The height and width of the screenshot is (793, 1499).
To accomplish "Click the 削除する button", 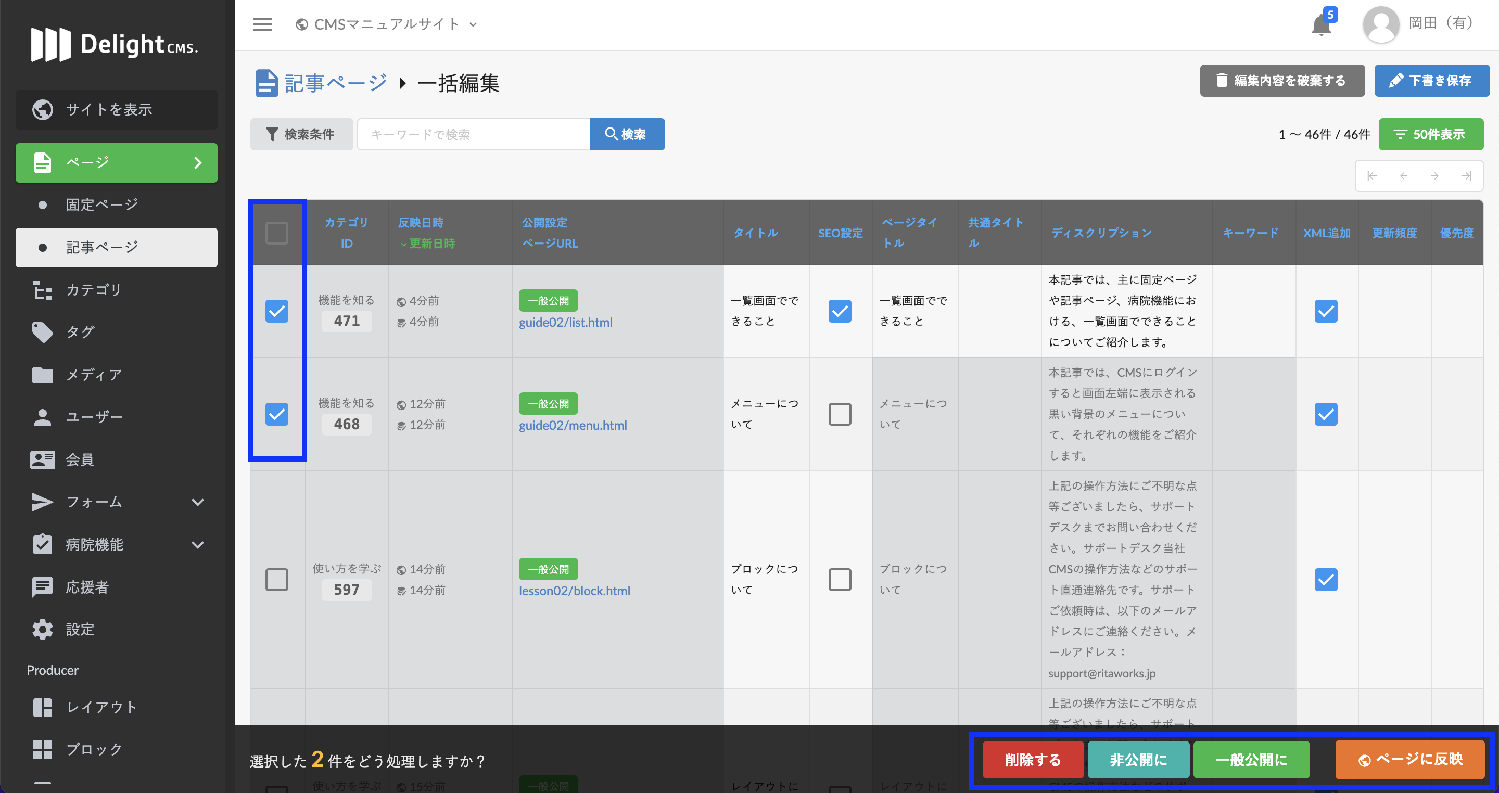I will tap(1032, 759).
